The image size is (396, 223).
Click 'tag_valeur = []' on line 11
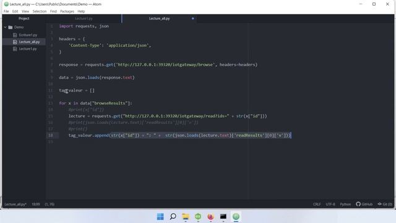coord(77,90)
